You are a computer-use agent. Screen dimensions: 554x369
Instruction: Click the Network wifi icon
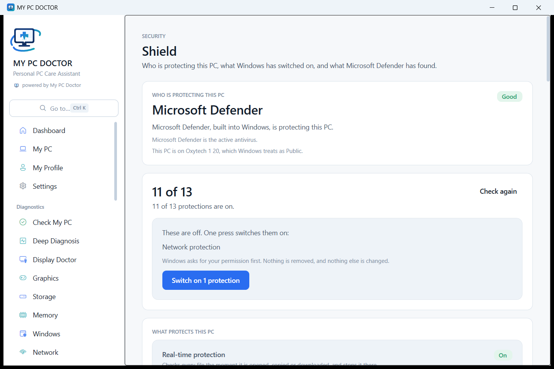pyautogui.click(x=23, y=352)
